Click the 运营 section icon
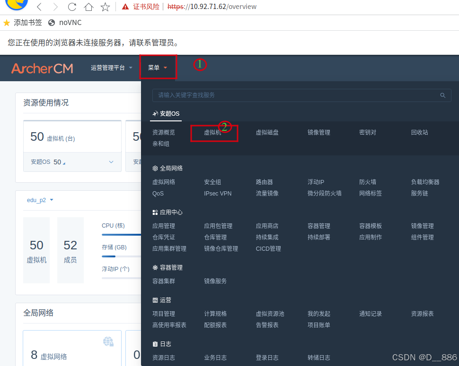Image resolution: width=459 pixels, height=366 pixels. pos(155,300)
